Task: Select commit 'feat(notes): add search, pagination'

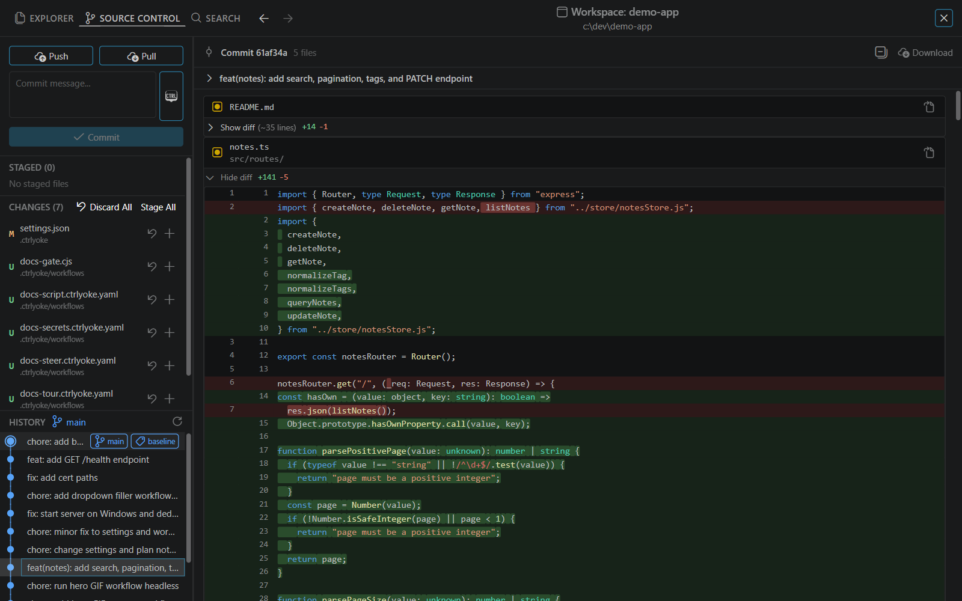Action: 103,567
